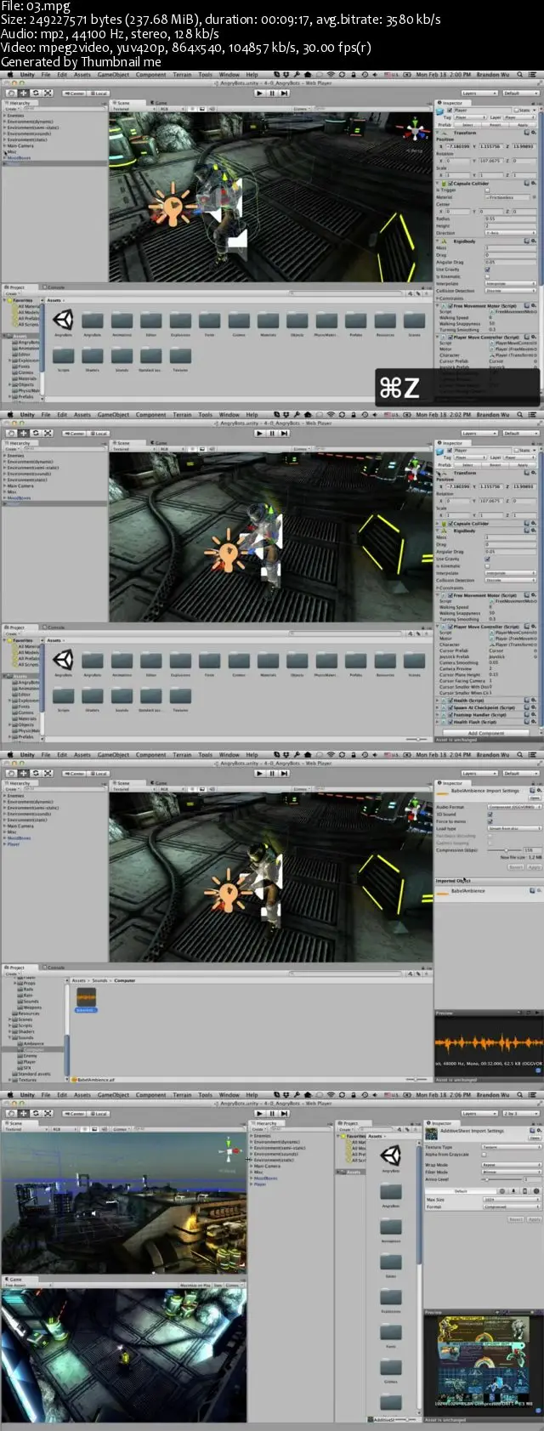
Task: Open the Scripts folder icon in the 2:00 PM frame
Action: tap(64, 356)
